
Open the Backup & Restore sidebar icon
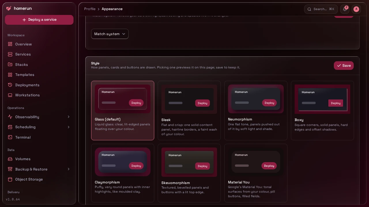pyautogui.click(x=10, y=169)
